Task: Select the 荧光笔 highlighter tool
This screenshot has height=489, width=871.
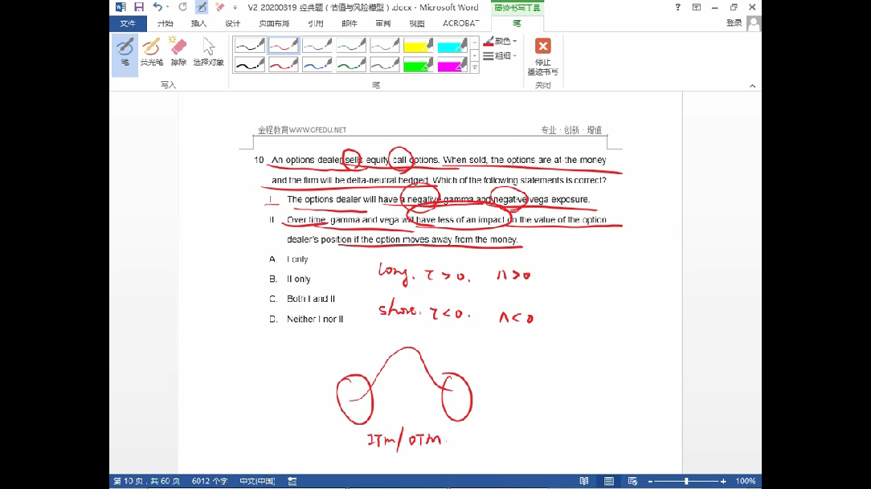Action: (151, 52)
